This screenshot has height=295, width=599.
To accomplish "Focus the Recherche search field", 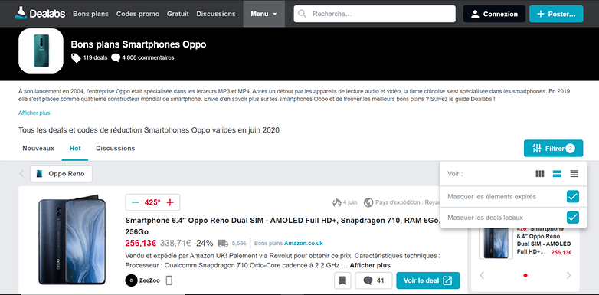I will tap(375, 14).
